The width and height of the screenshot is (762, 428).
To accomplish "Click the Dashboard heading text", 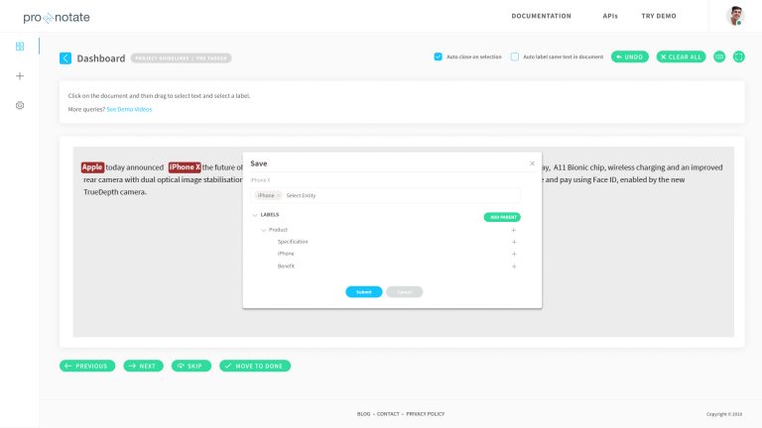I will tap(100, 58).
